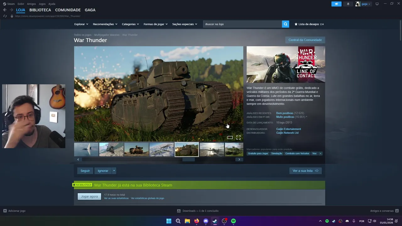Open Ver estatísticas globais de jogo link

point(148,198)
